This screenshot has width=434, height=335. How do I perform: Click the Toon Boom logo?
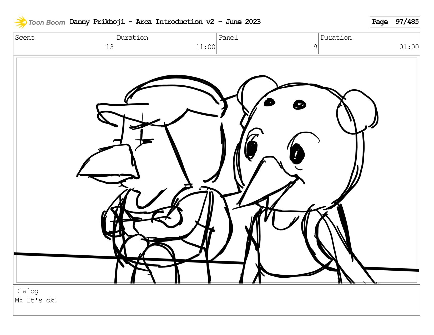click(x=39, y=22)
